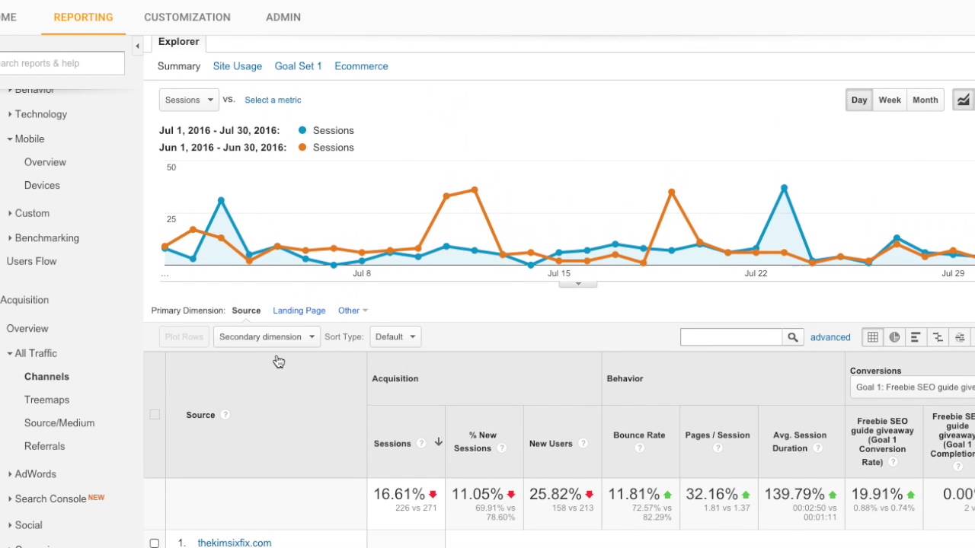Select the term cloud view icon

960,337
